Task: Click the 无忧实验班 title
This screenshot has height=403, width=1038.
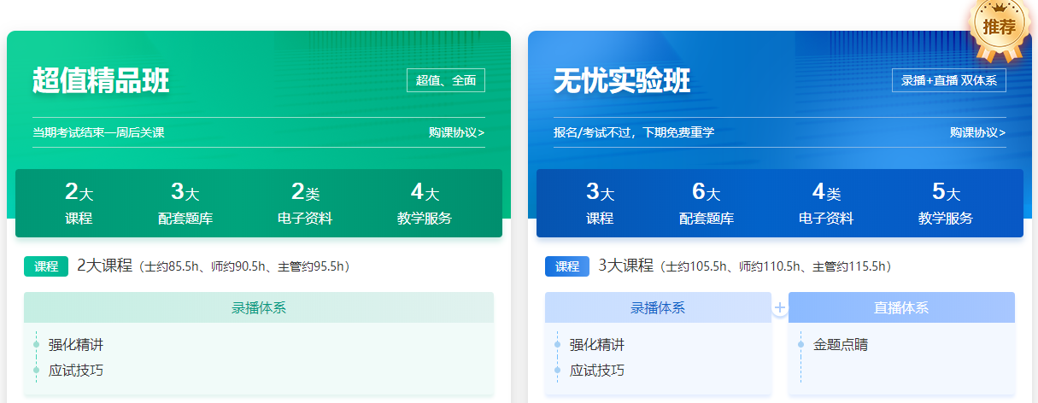Action: click(622, 81)
